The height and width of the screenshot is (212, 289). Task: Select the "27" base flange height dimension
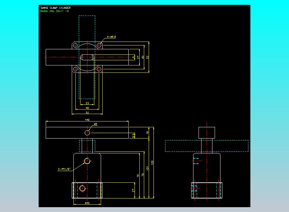(133, 190)
